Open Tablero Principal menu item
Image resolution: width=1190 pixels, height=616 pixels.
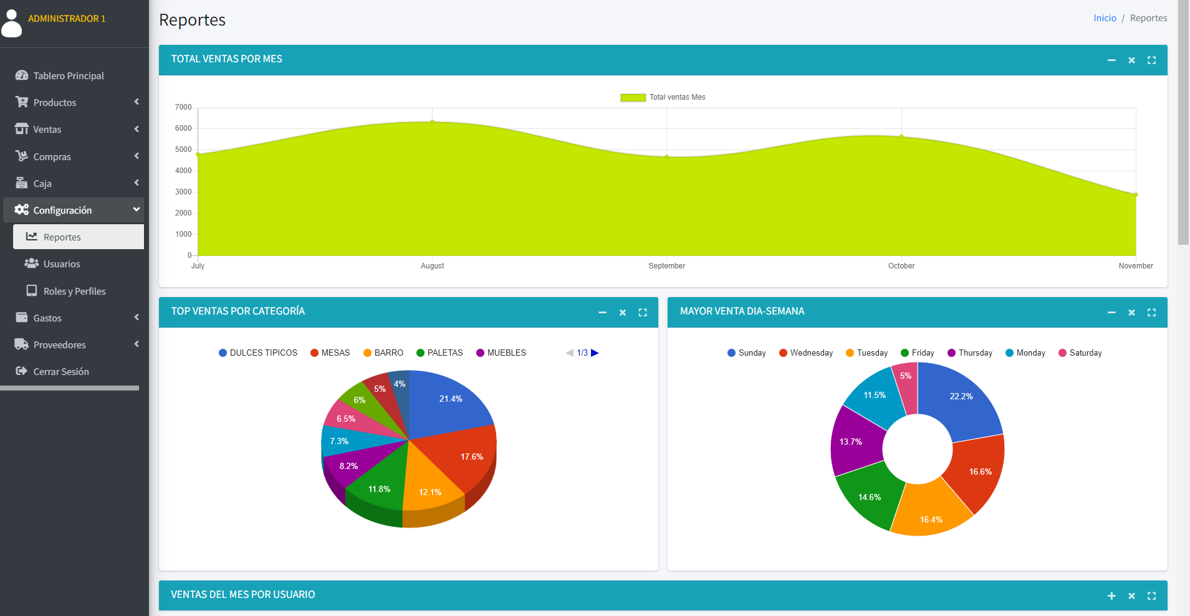coord(74,75)
